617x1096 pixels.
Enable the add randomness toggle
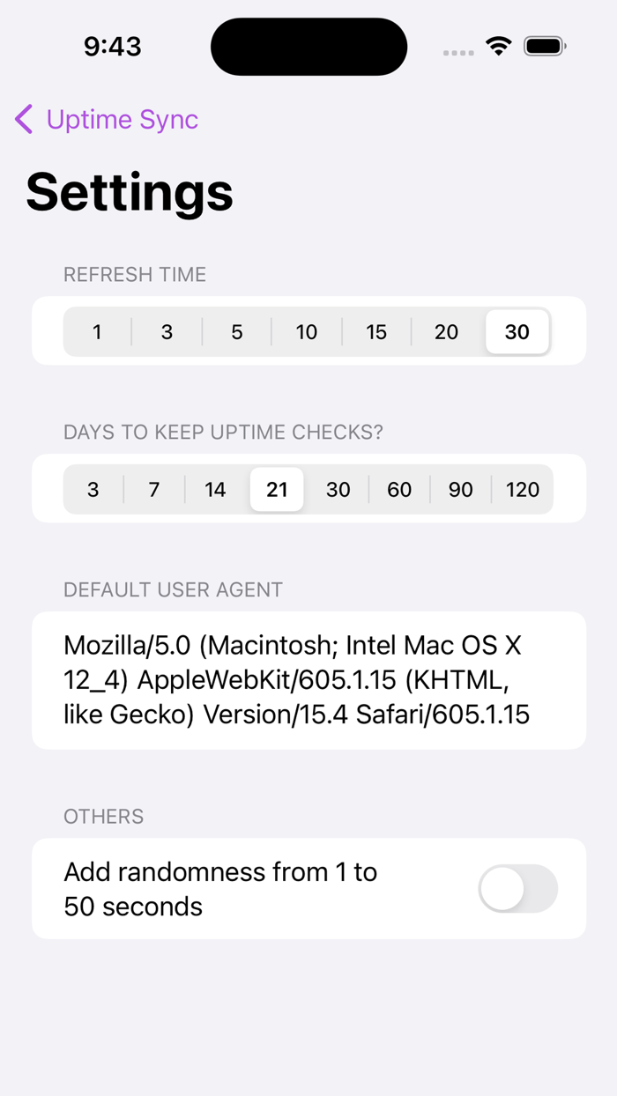(518, 889)
